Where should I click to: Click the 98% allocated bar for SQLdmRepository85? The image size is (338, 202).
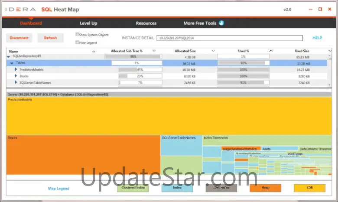click(x=133, y=56)
